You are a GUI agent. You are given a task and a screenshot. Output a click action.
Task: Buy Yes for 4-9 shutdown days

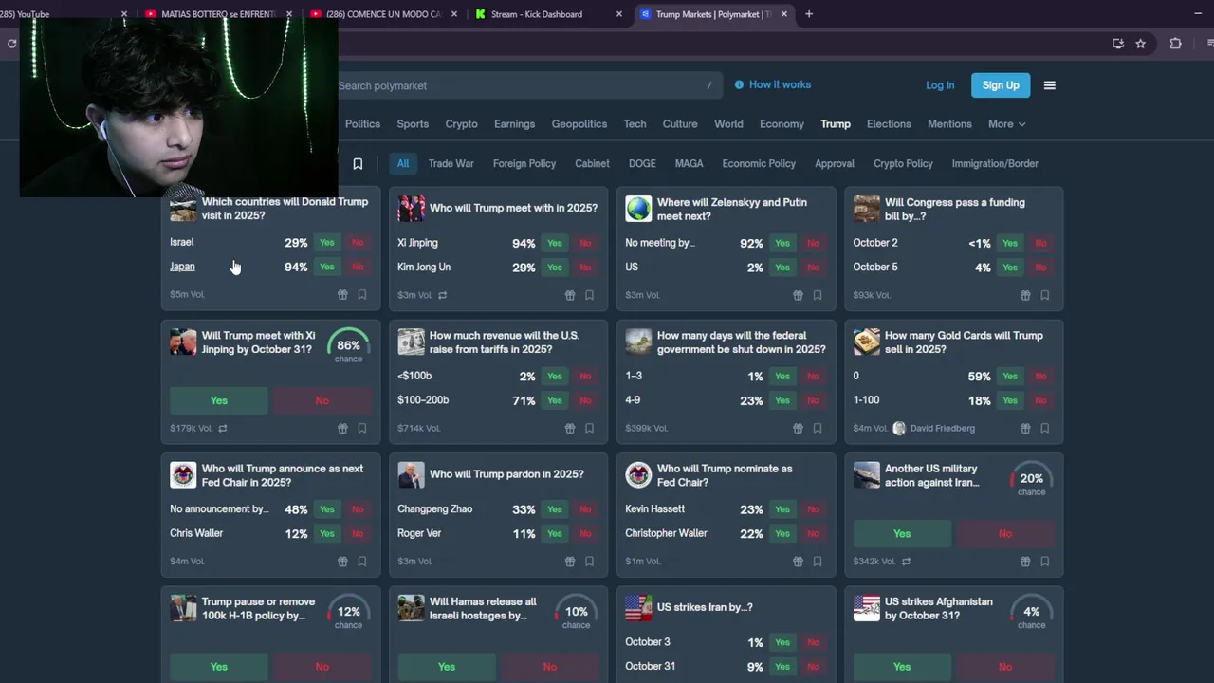(x=782, y=400)
